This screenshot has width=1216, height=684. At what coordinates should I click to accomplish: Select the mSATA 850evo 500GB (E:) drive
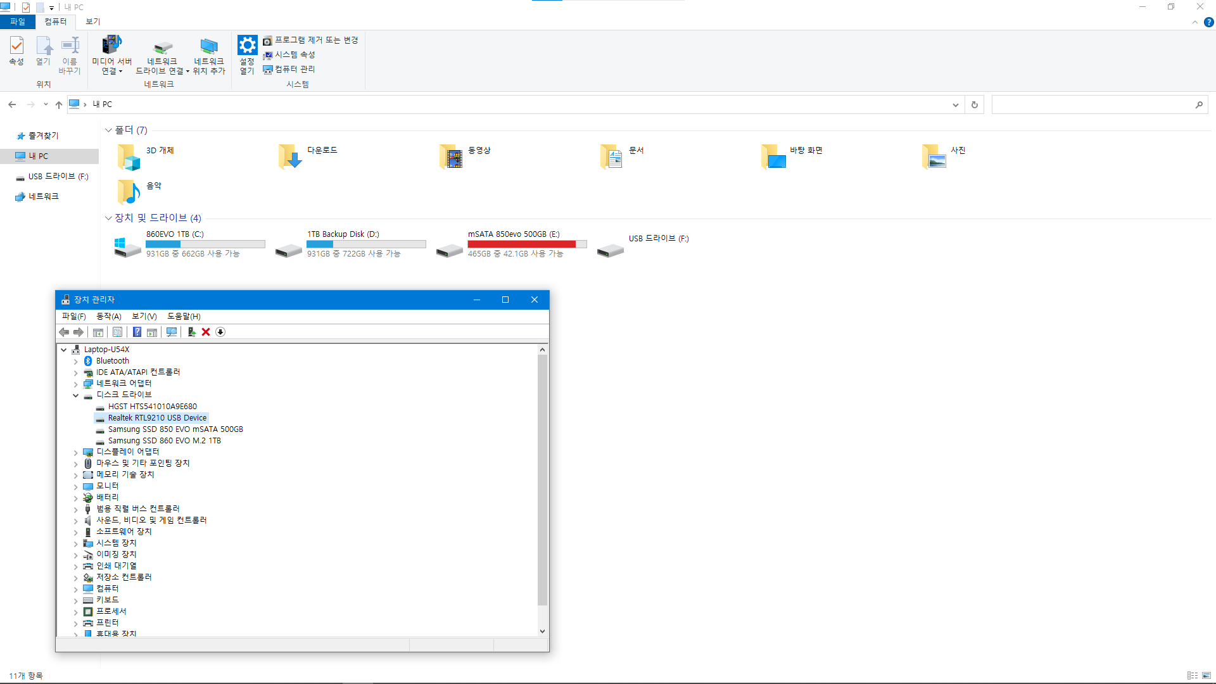point(511,244)
